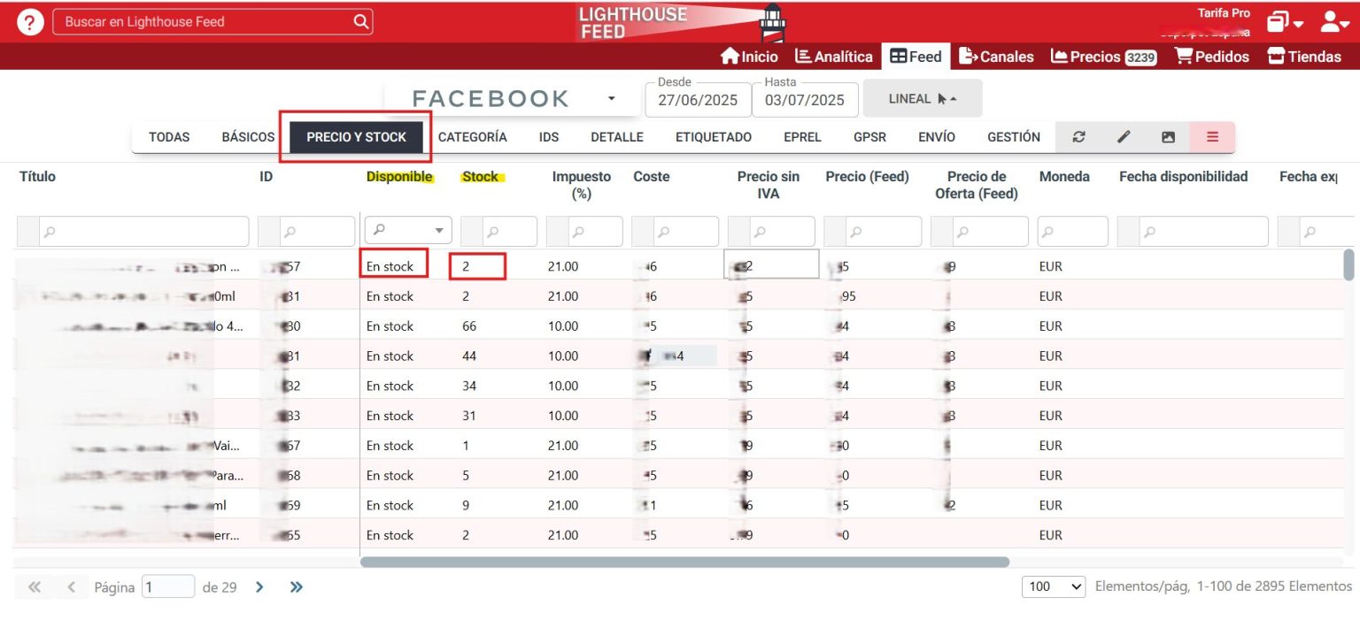
Task: Switch to the CATEGORÍA tab
Action: tap(473, 137)
